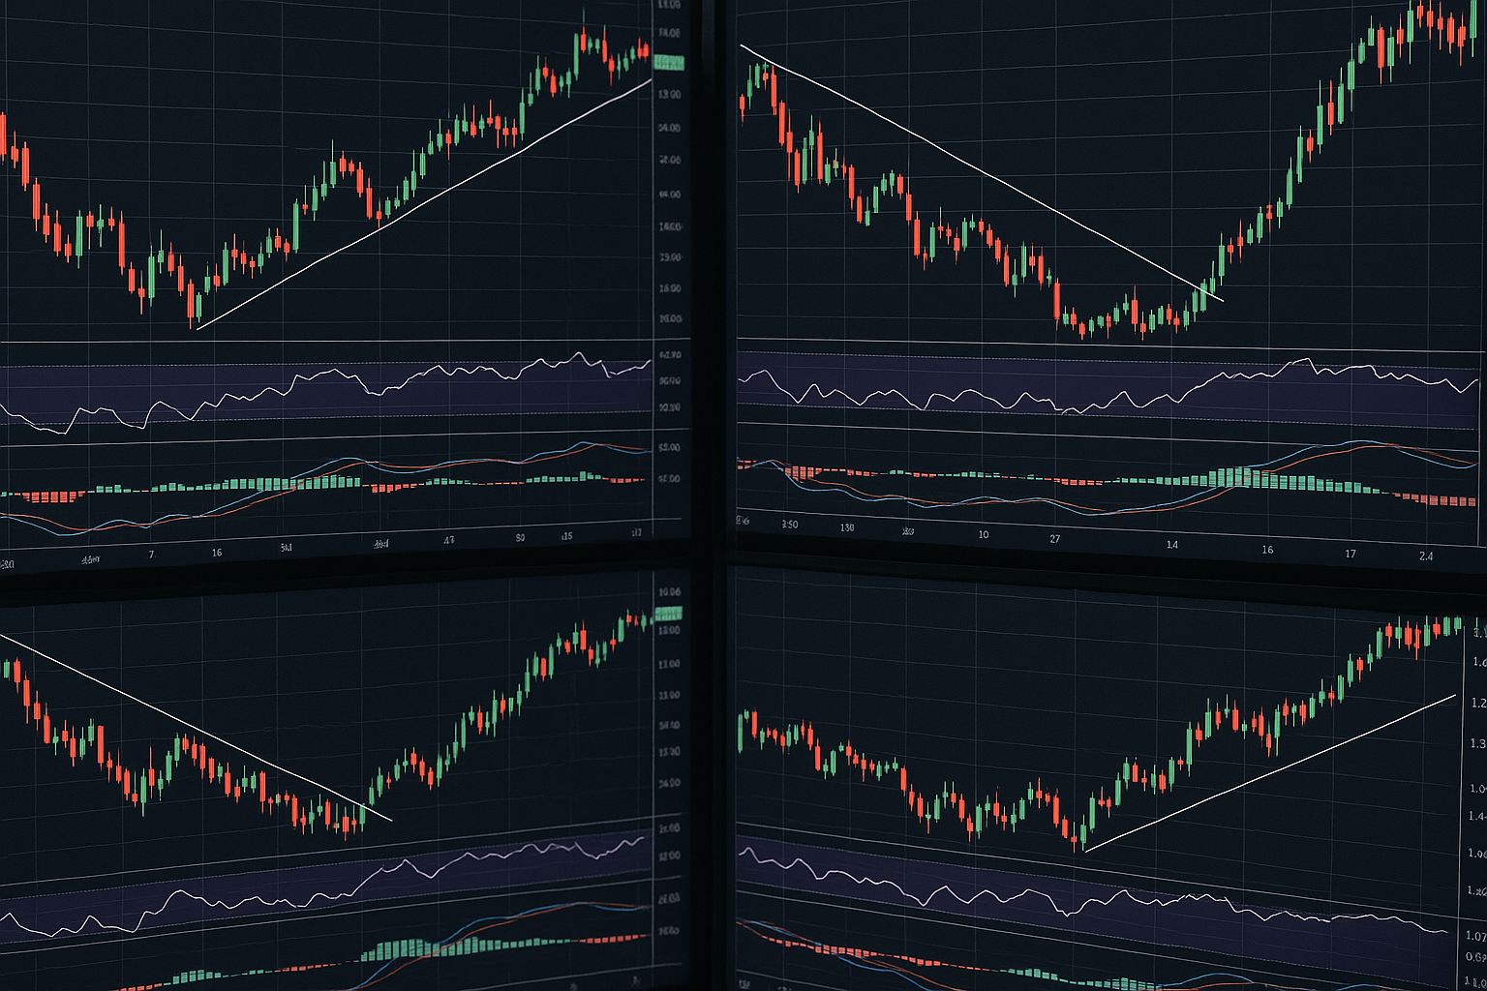This screenshot has height=991, width=1487.
Task: Click the "10" time label on upper-right chart
Action: pos(984,534)
